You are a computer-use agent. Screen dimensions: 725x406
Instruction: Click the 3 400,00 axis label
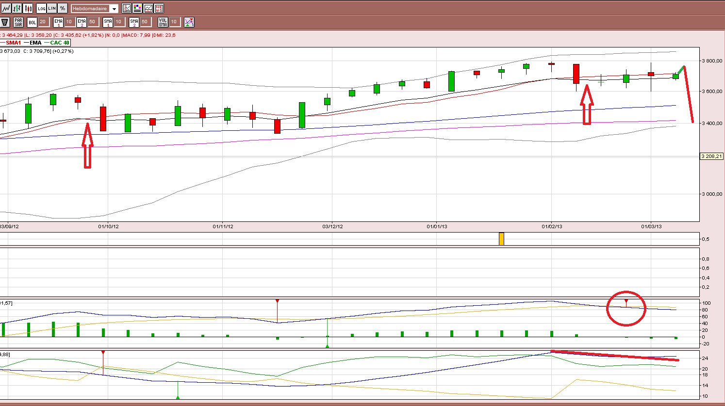tap(712, 123)
